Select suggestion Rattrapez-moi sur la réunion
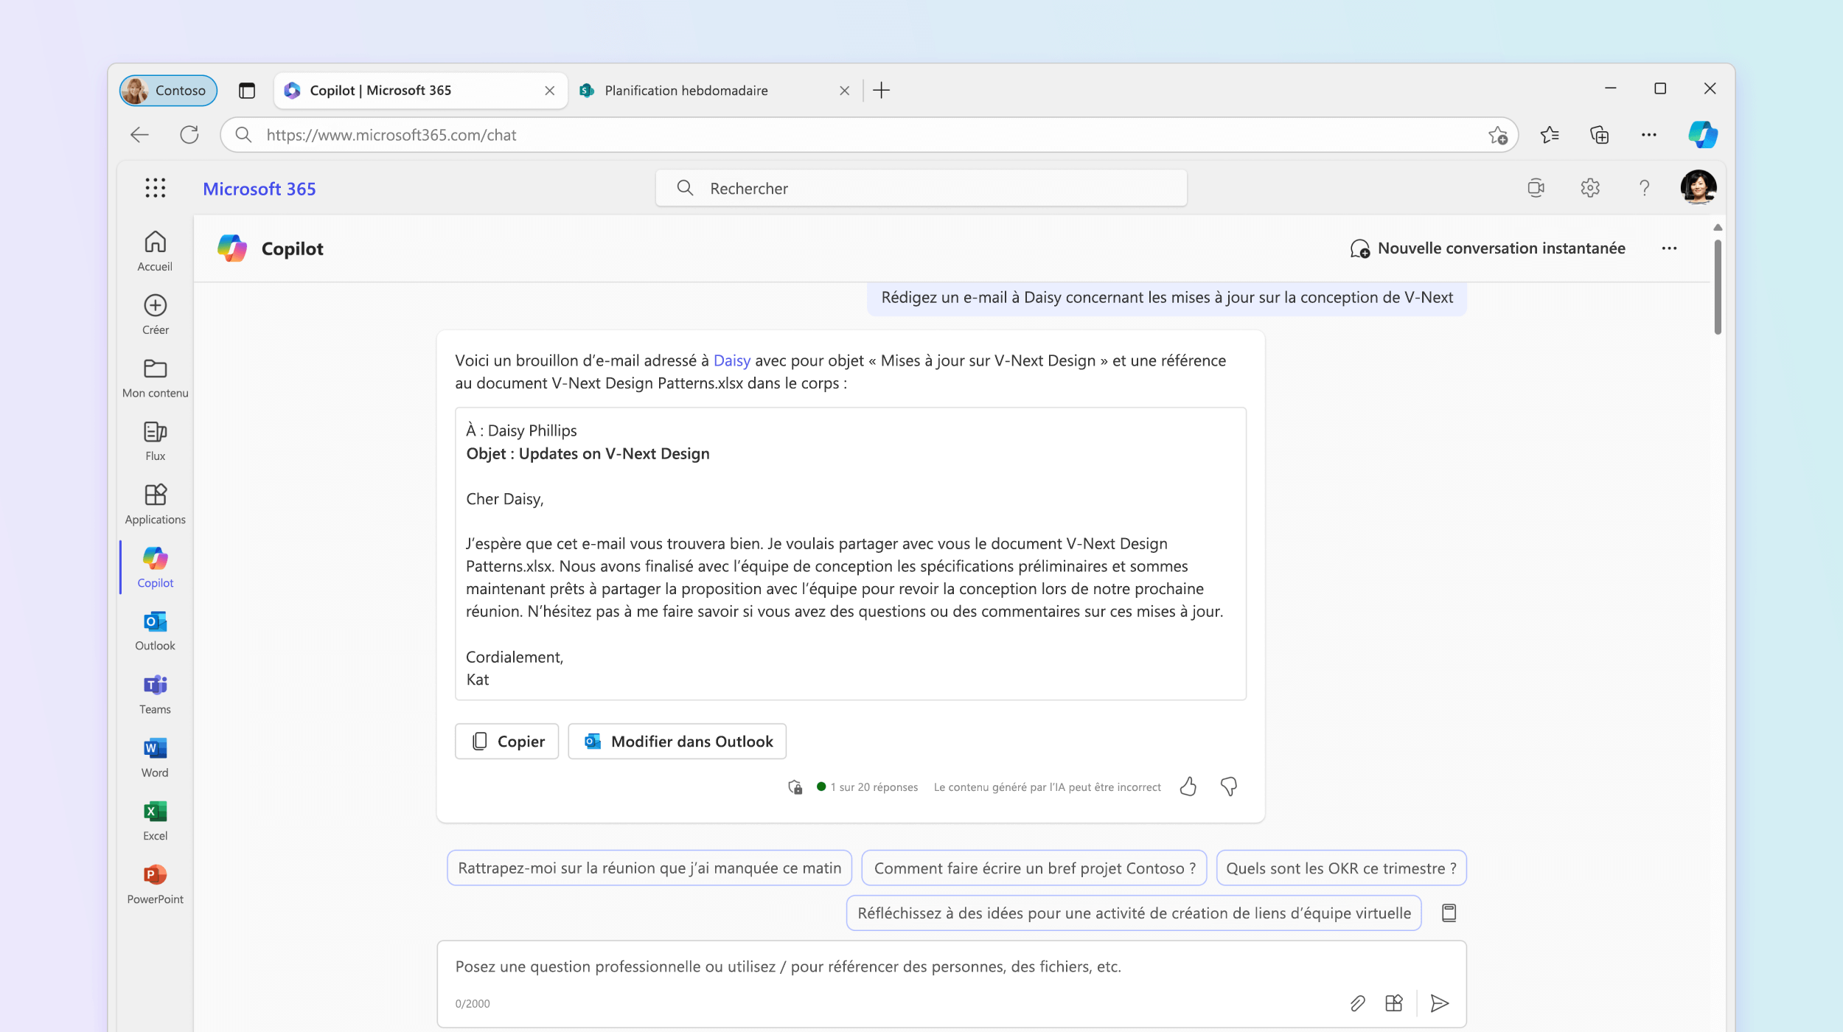This screenshot has height=1032, width=1843. point(649,868)
